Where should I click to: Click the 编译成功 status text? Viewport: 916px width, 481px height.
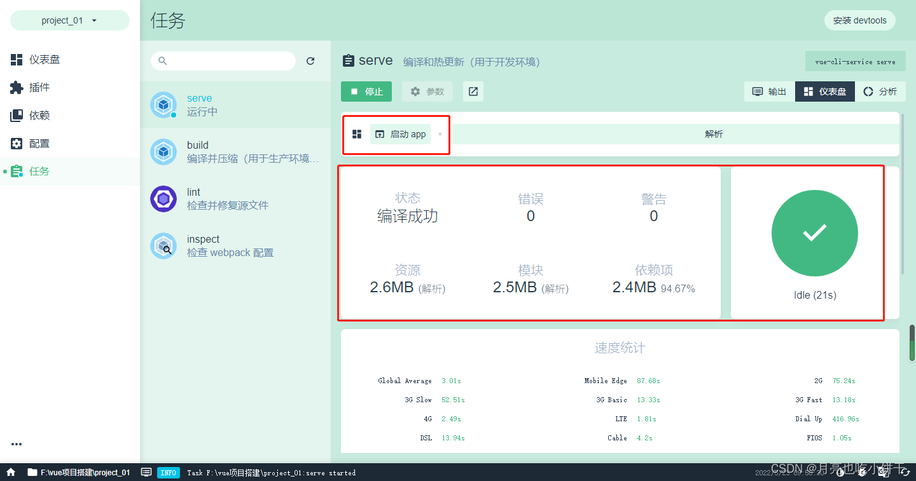click(408, 216)
